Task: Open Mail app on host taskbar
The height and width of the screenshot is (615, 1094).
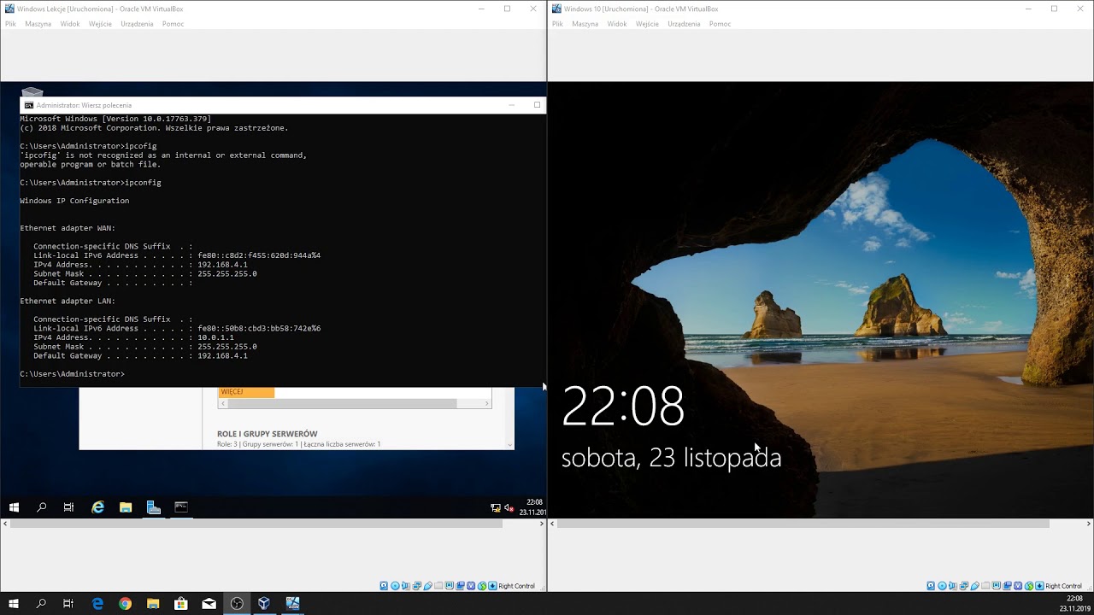Action: coord(209,603)
